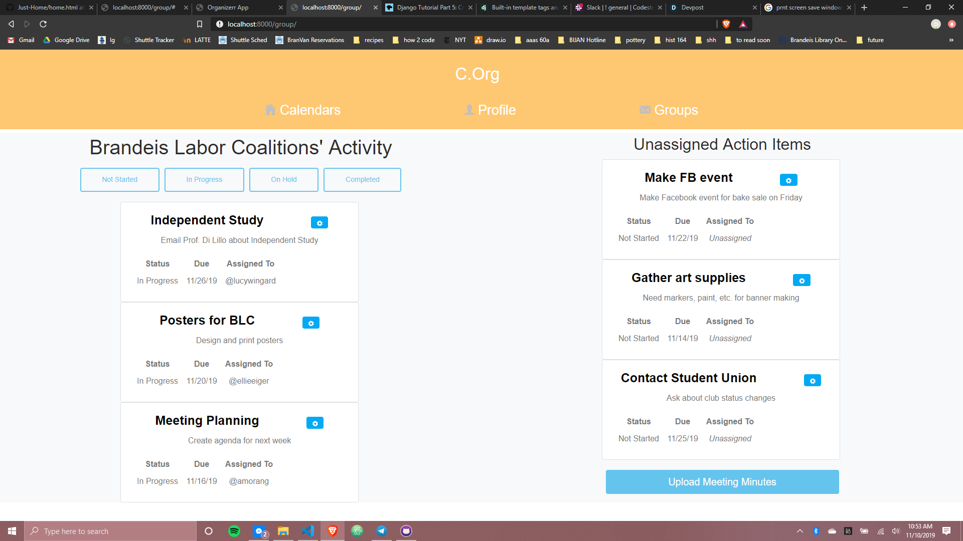Open Gather art supplies settings gear
The image size is (963, 541).
pos(801,281)
